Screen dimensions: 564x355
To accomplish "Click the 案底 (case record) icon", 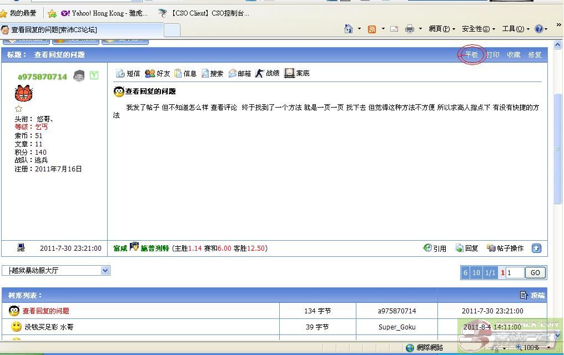I will pyautogui.click(x=289, y=73).
